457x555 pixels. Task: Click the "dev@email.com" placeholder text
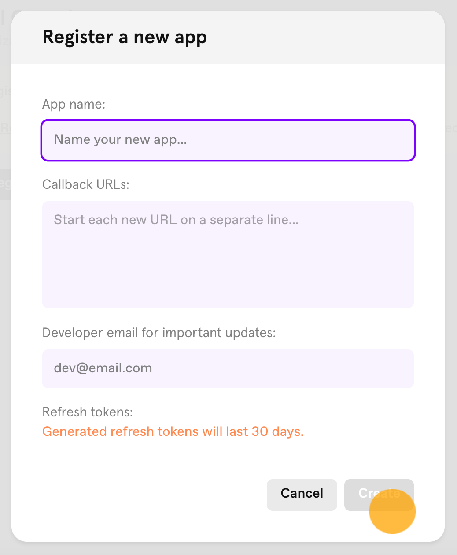pos(103,368)
